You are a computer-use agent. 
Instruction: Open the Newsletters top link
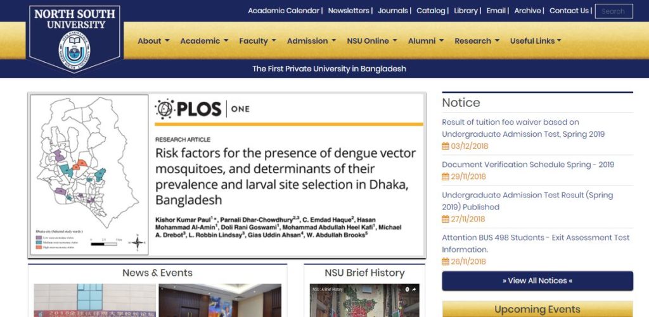[349, 11]
